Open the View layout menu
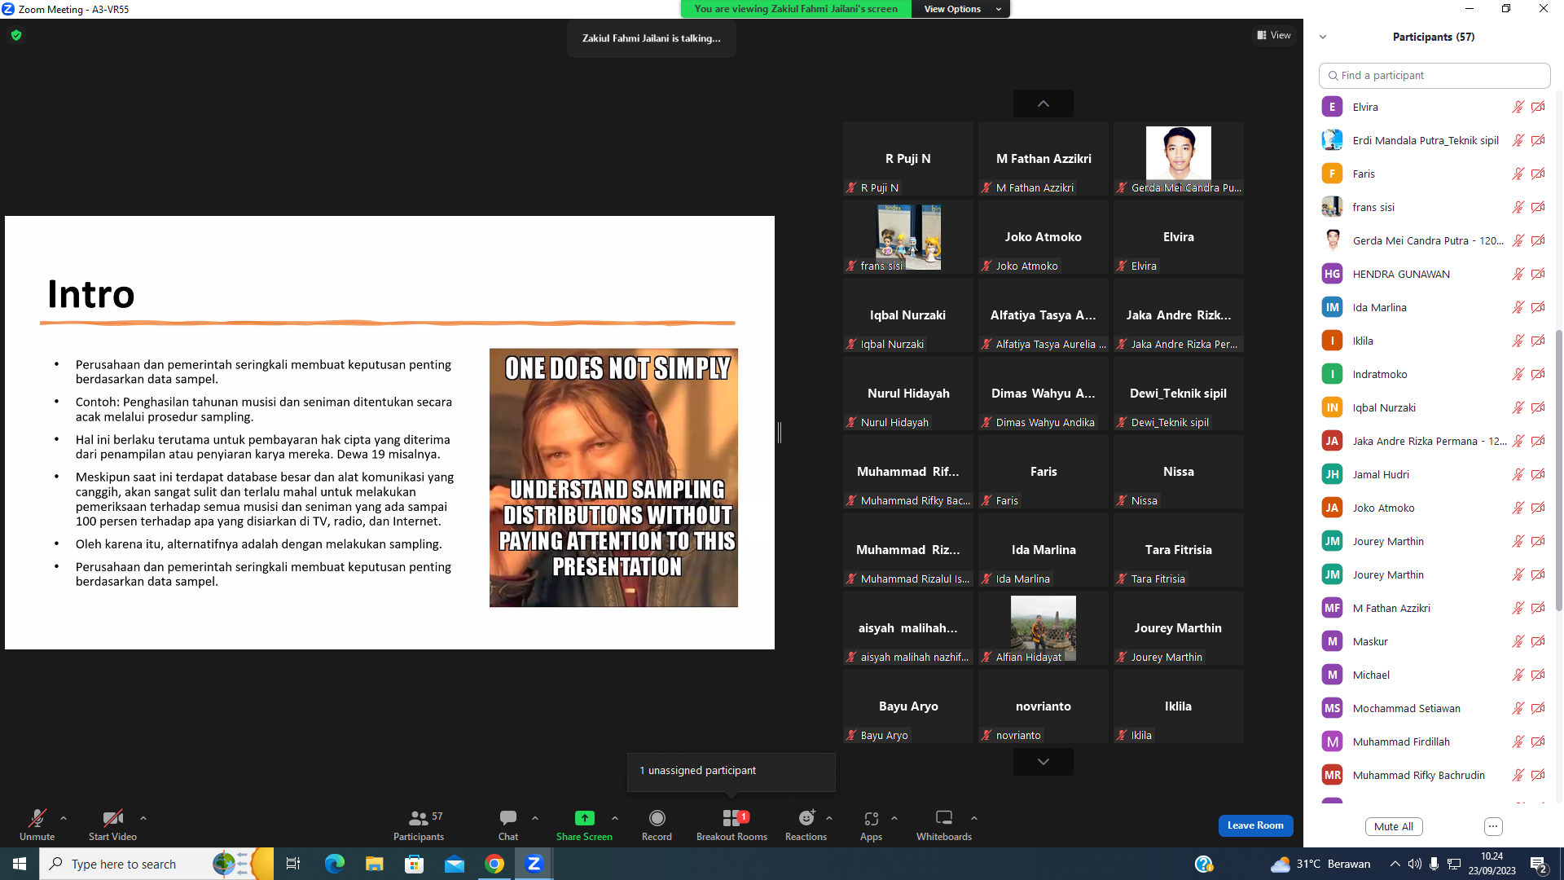1564x880 pixels. click(x=1274, y=35)
